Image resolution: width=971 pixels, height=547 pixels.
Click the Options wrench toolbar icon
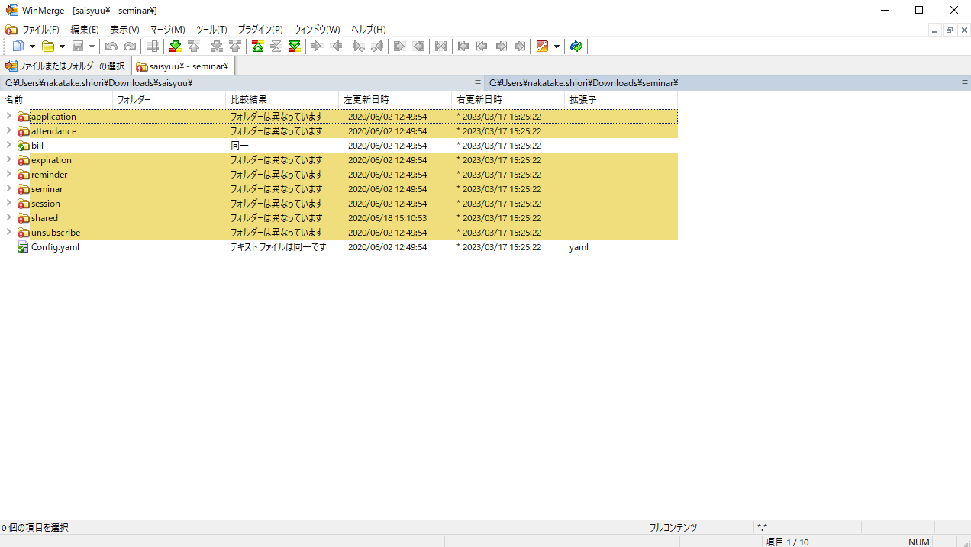pyautogui.click(x=543, y=47)
